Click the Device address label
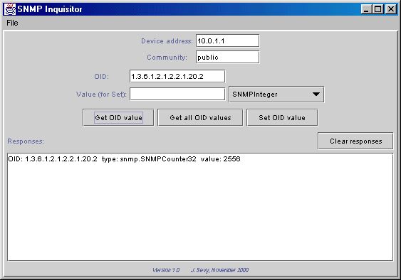Viewport: 401px width, 280px height. pyautogui.click(x=167, y=41)
